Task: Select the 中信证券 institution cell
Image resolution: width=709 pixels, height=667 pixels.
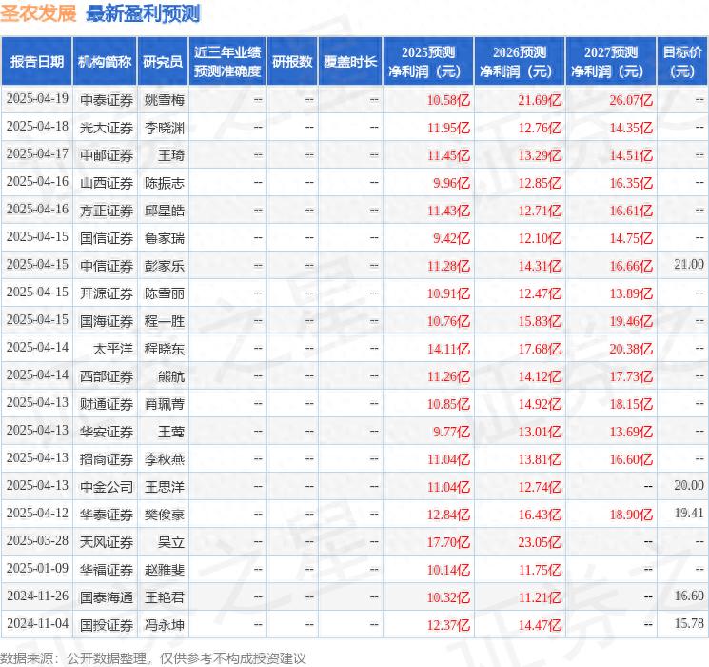Action: point(107,266)
